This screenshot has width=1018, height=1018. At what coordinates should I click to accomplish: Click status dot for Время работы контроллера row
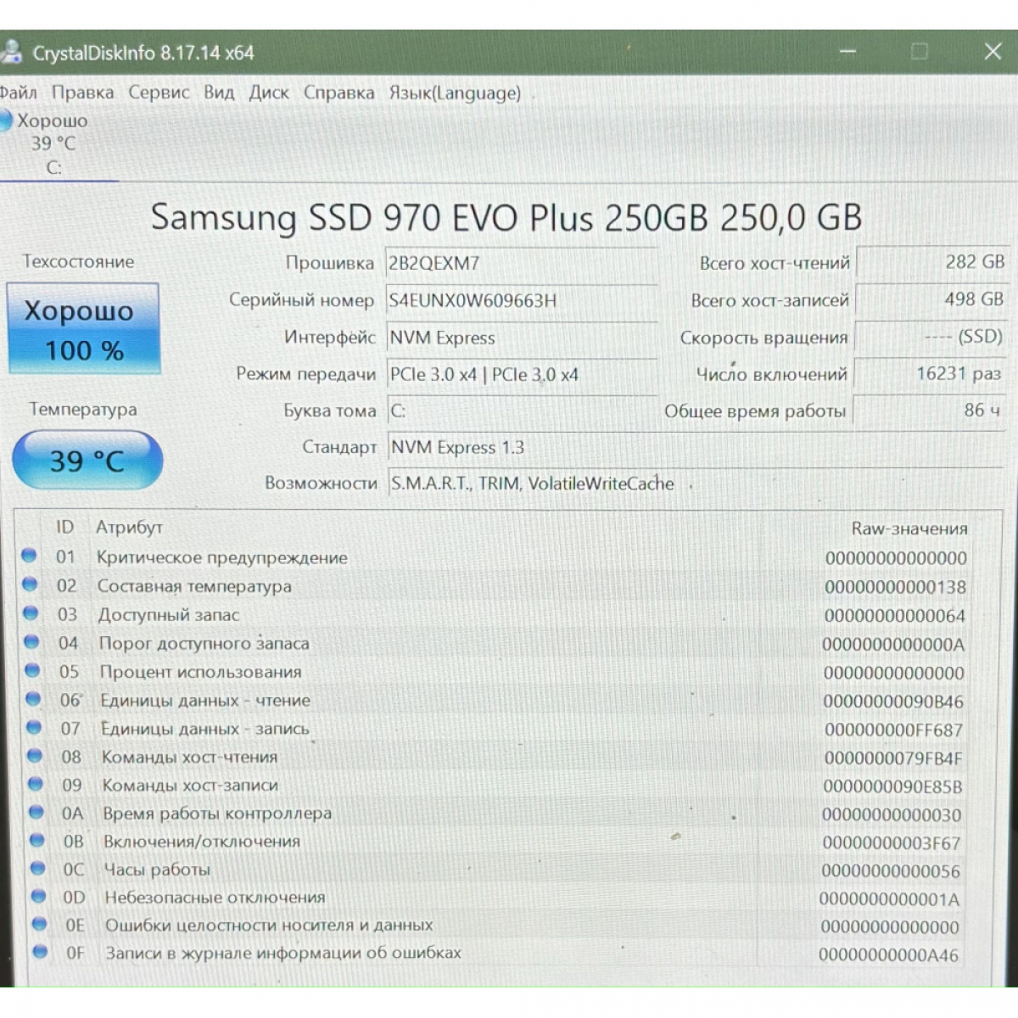(36, 812)
